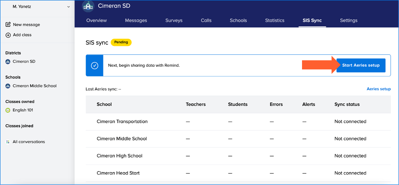Click the Cimeran Middle School sidebar icon
399x185 pixels.
click(8, 86)
